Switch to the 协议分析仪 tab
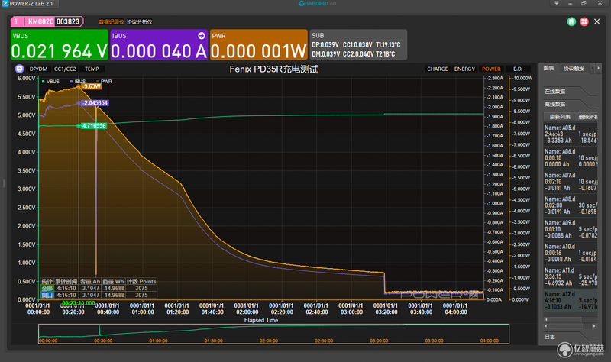The image size is (611, 362). (140, 22)
